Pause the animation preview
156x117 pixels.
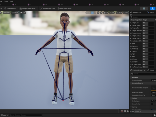[125, 111]
